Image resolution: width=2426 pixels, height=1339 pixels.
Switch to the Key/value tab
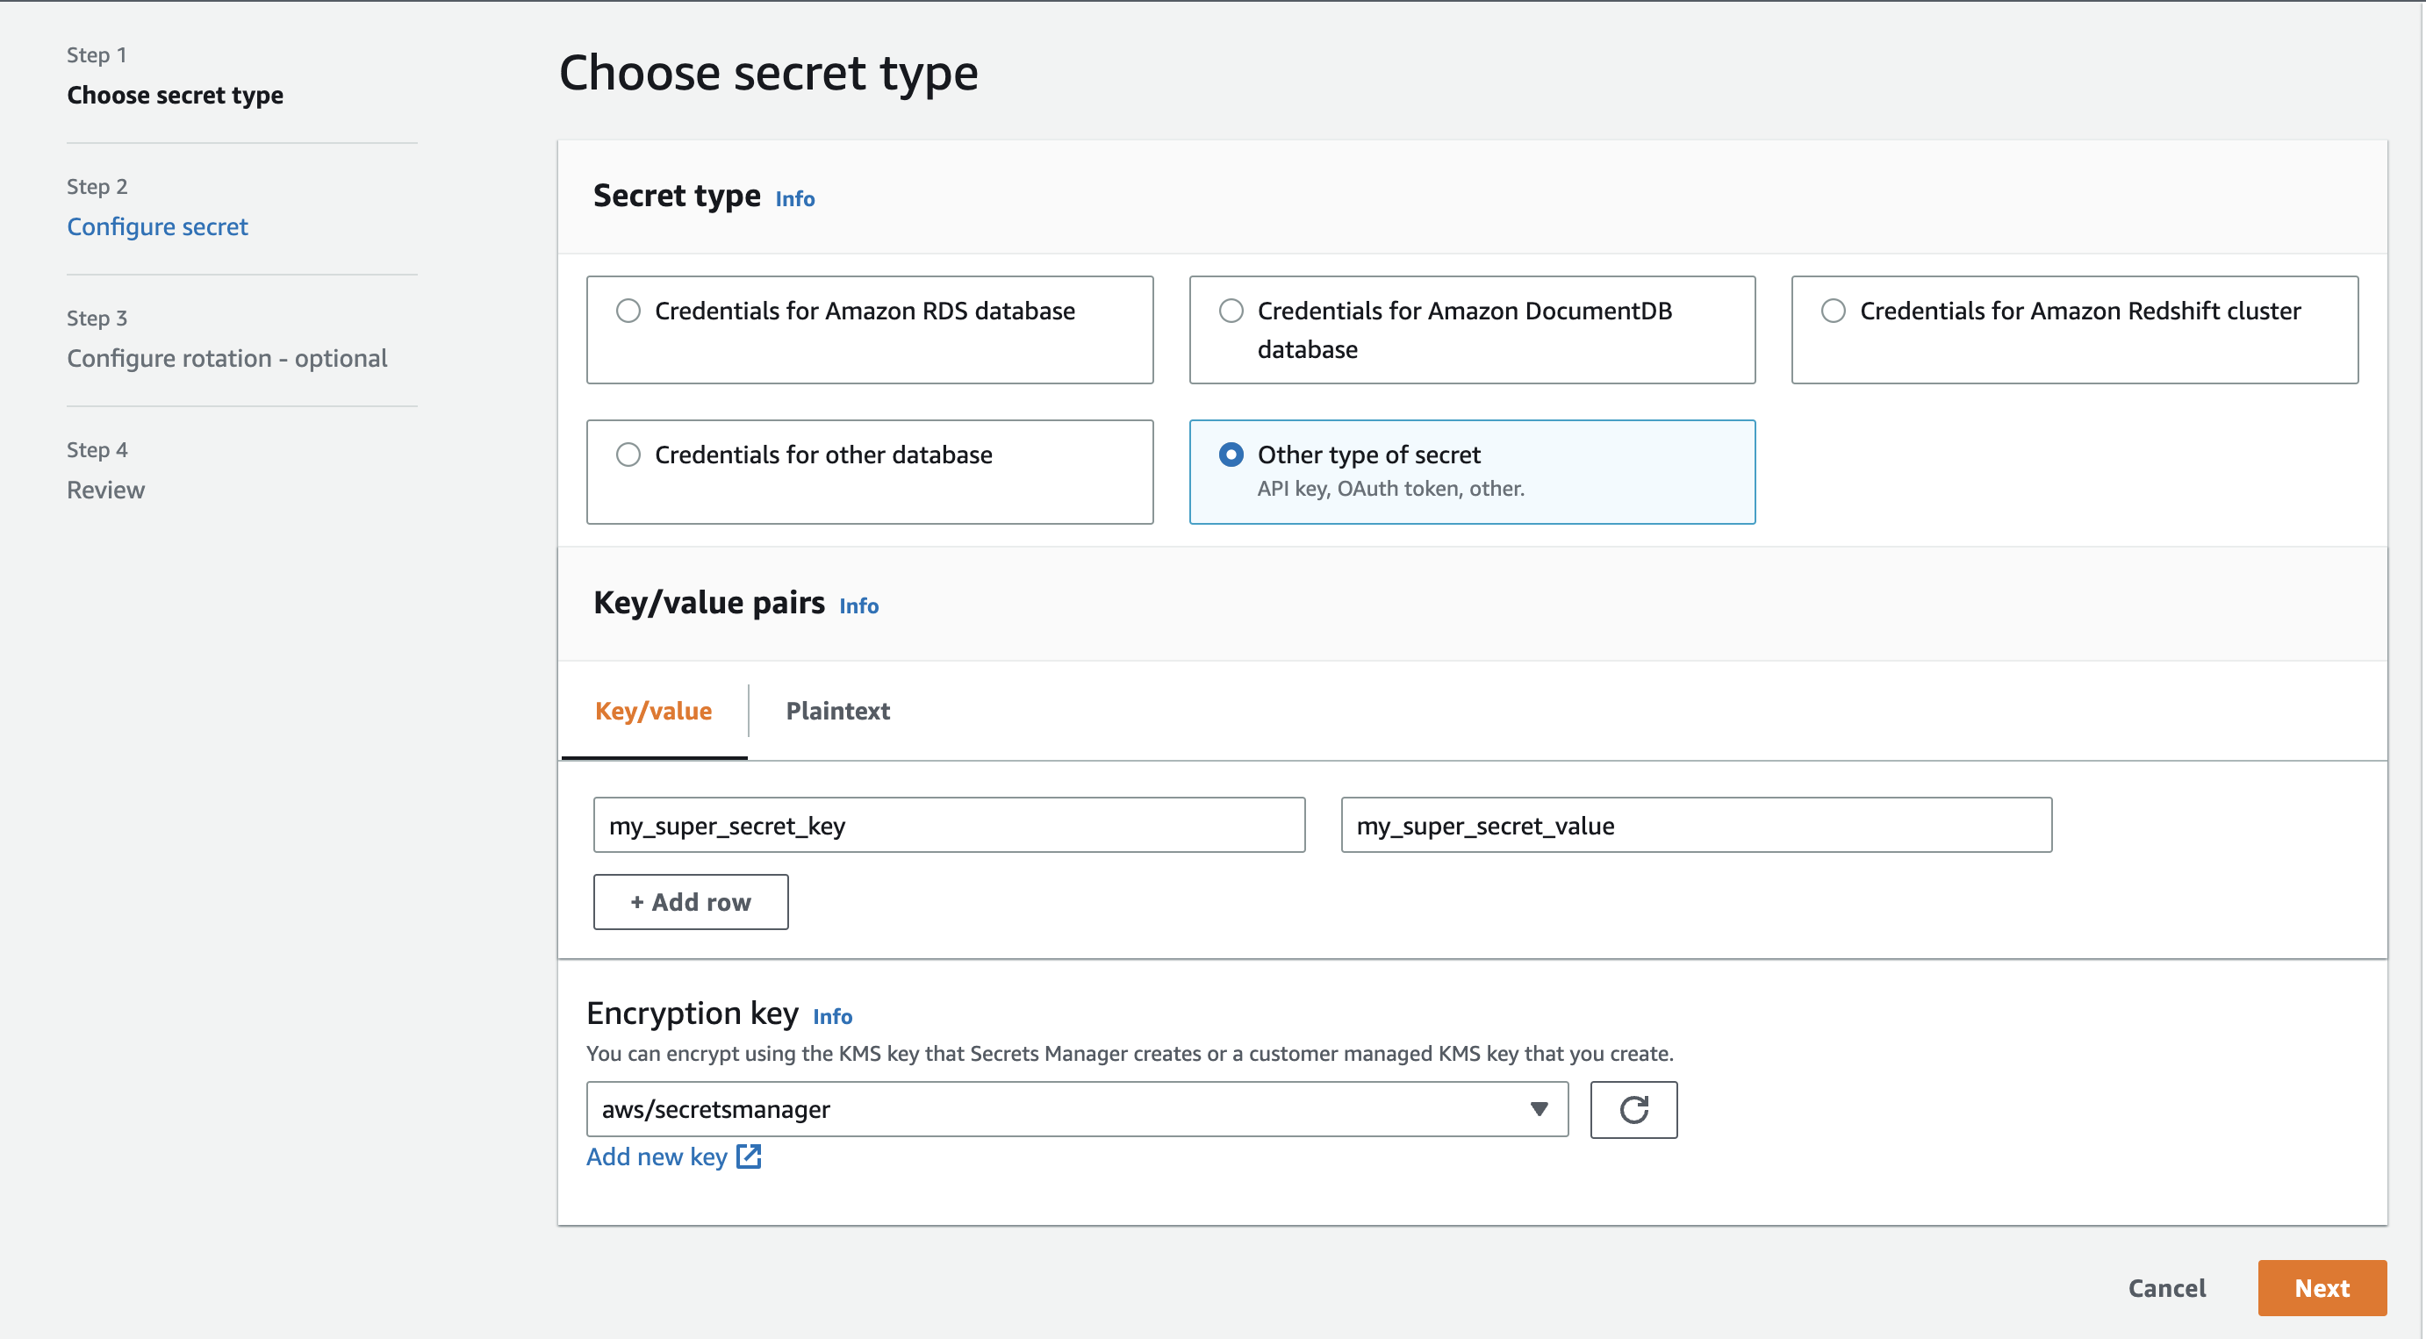point(655,709)
